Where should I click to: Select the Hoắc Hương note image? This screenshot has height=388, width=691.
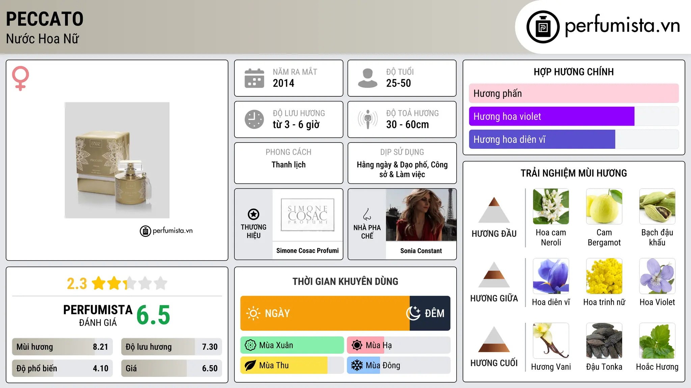pos(657,341)
